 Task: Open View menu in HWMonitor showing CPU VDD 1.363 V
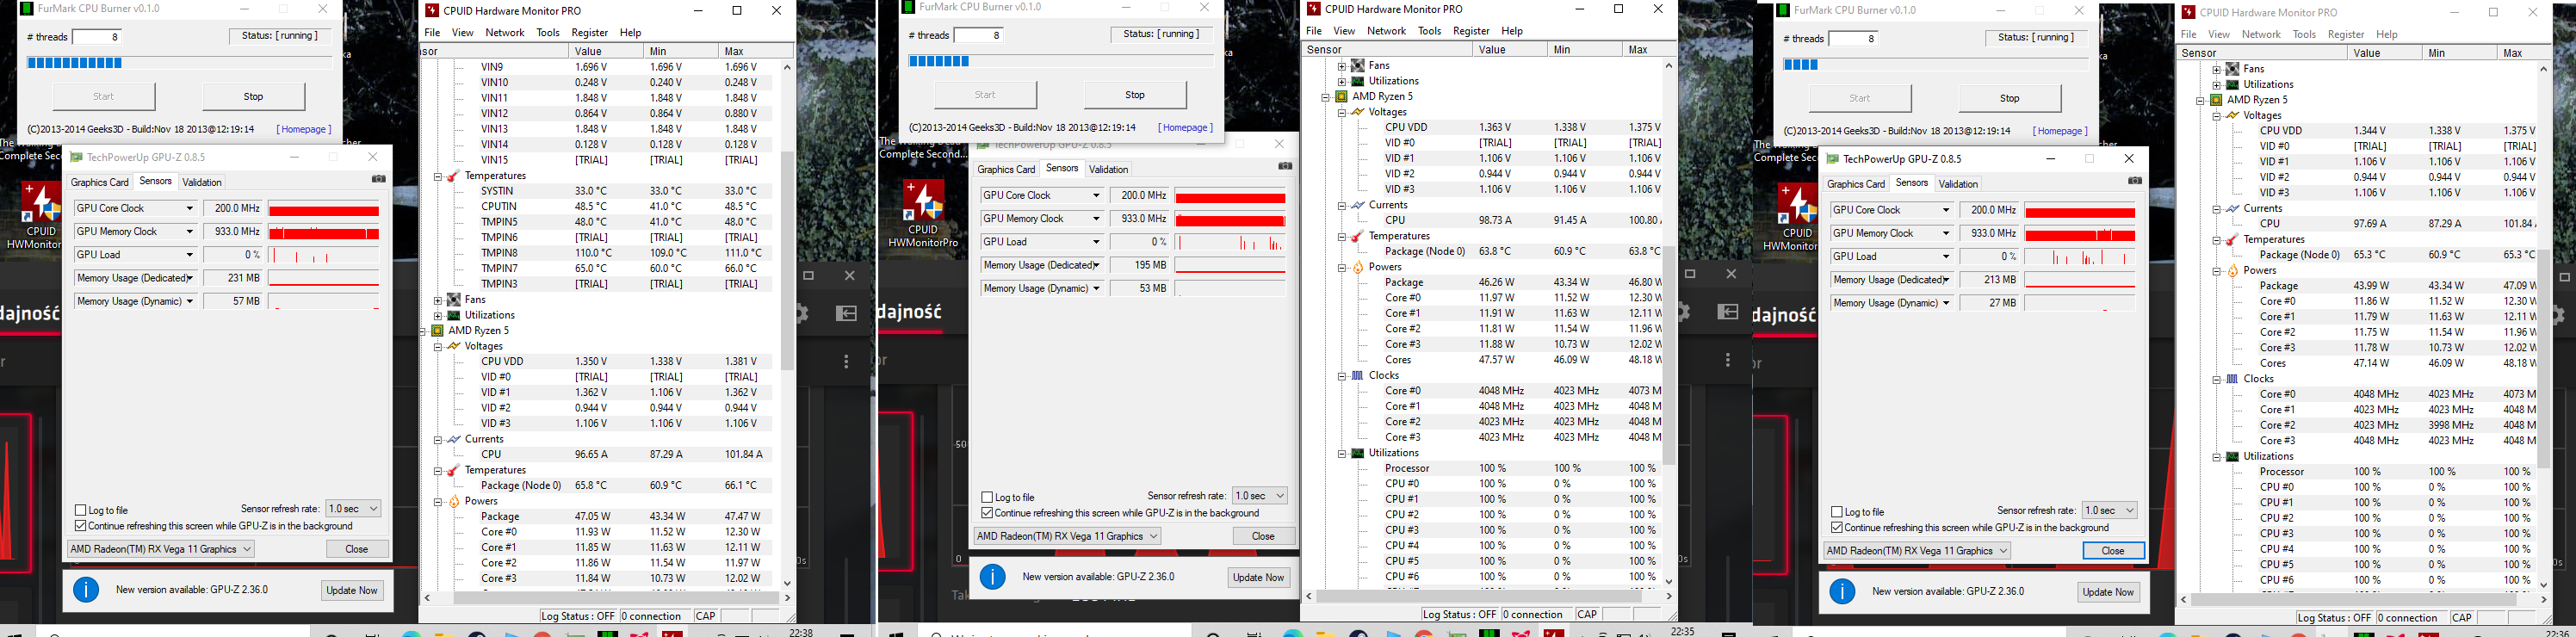point(1345,31)
